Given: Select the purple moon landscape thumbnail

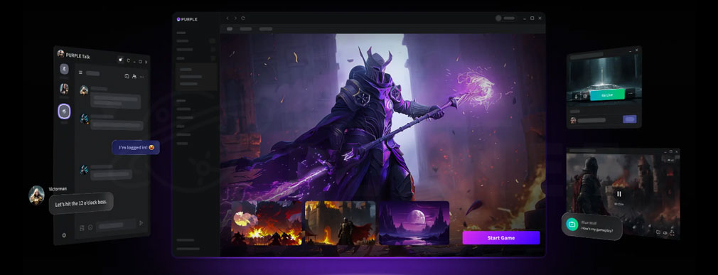Looking at the screenshot, I should (x=414, y=223).
